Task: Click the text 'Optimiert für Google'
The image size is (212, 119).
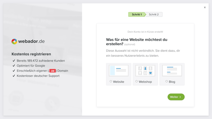Action: (x=31, y=66)
